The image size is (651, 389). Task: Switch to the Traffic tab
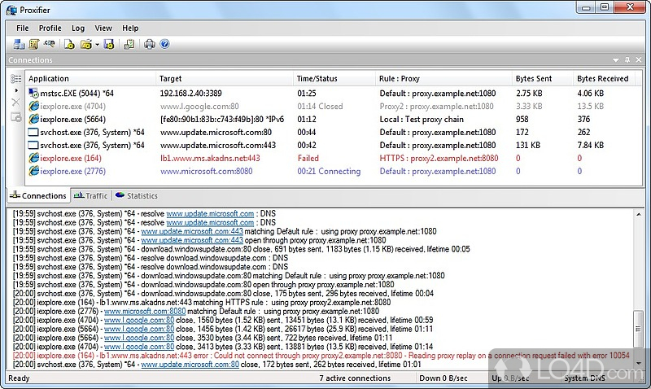point(90,196)
